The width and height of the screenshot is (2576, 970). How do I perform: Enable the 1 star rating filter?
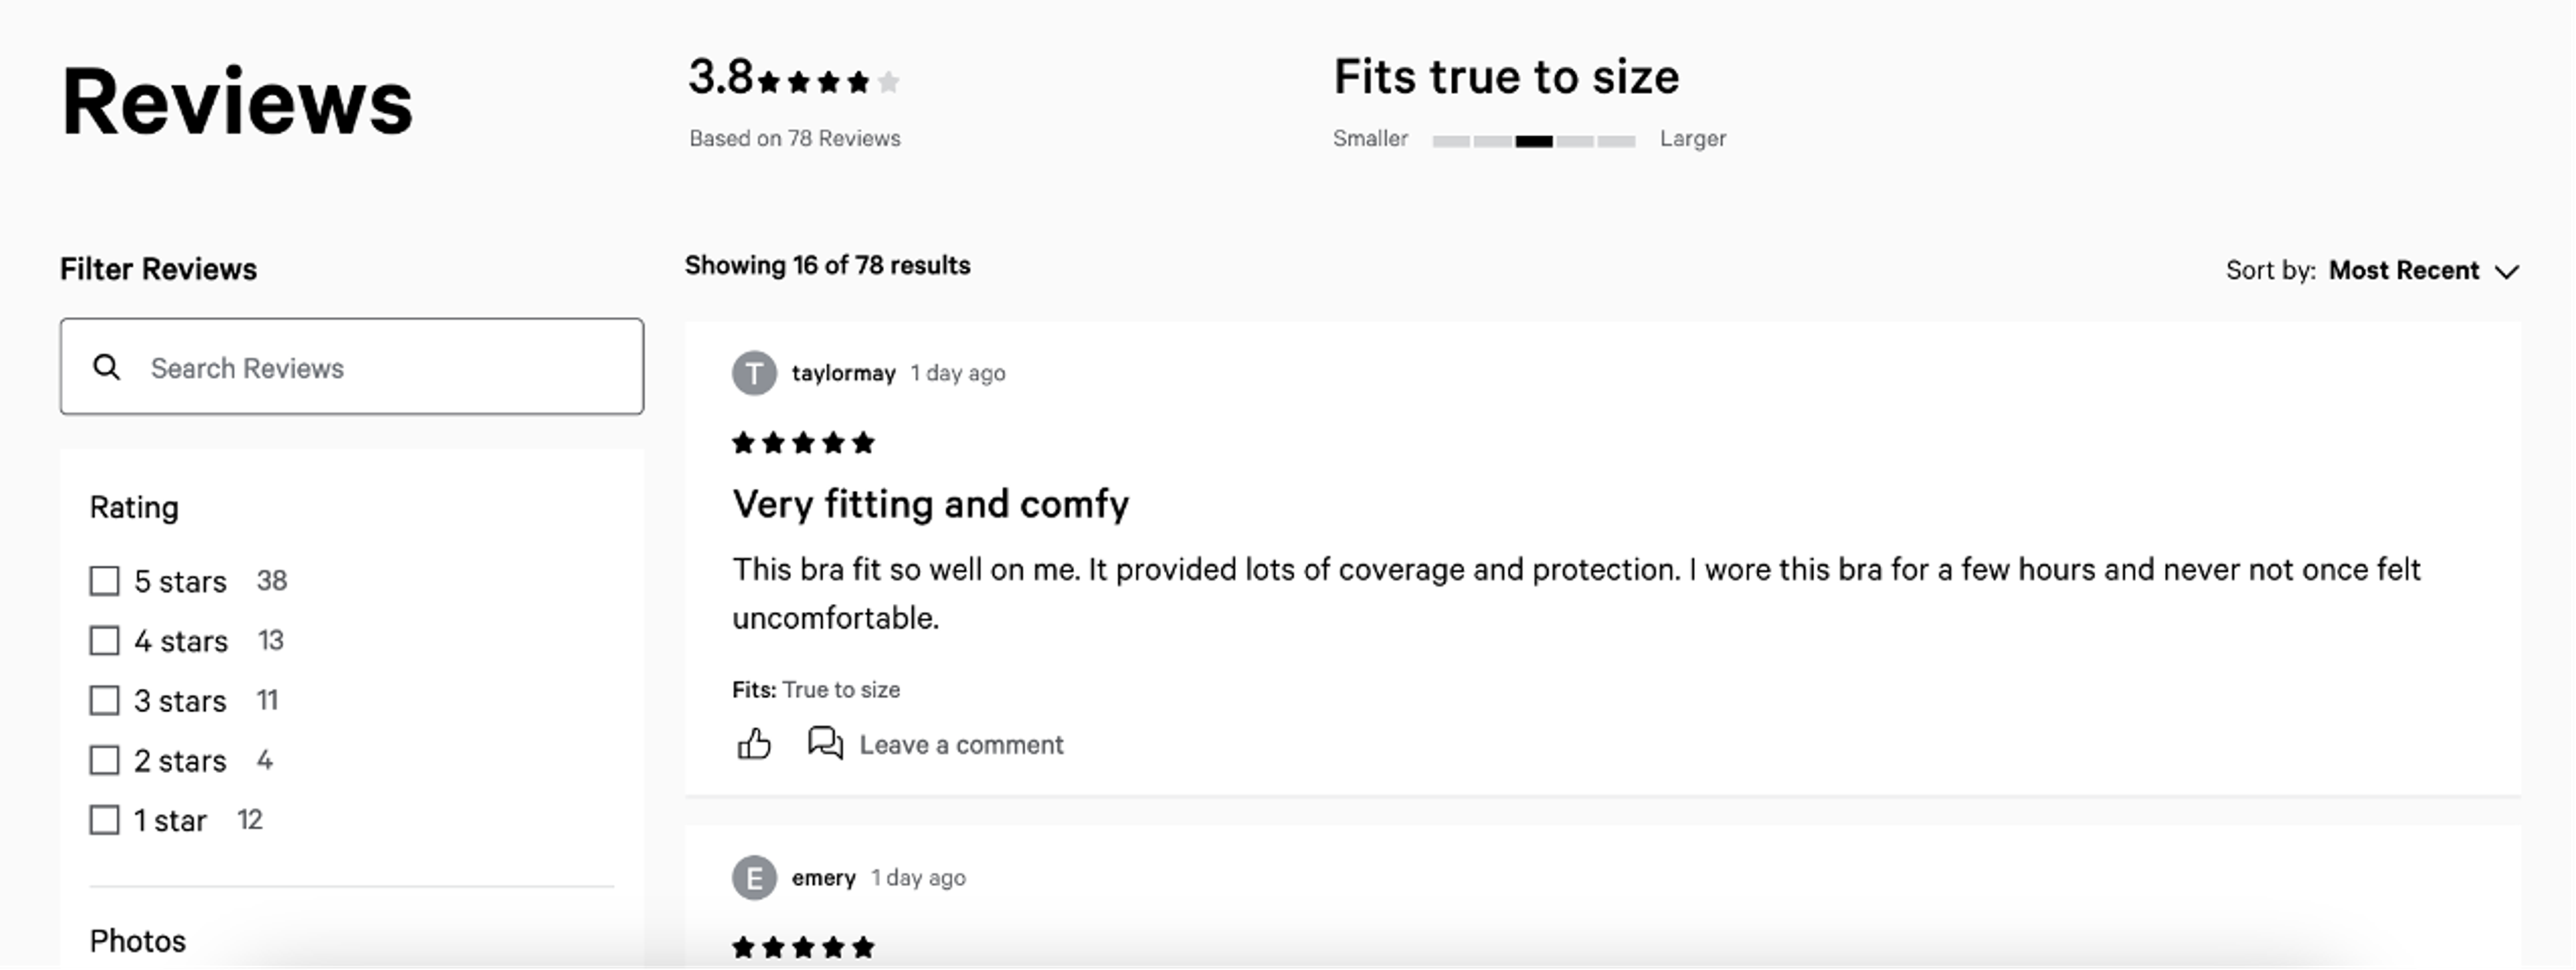[x=104, y=819]
